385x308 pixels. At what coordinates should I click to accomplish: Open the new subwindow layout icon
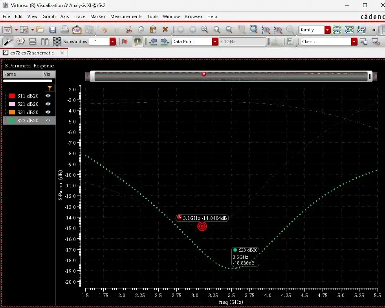24,30
